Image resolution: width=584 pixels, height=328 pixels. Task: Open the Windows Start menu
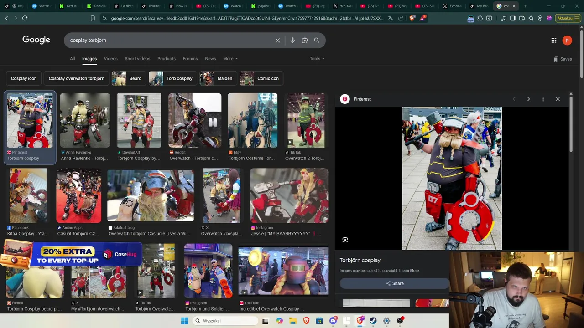coord(184,321)
